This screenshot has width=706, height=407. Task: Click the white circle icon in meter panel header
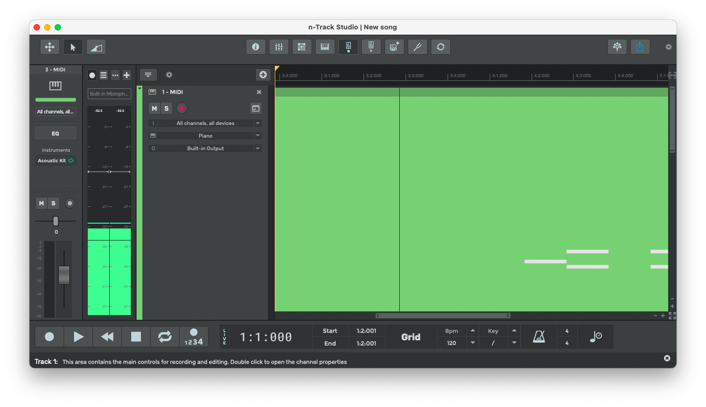(x=92, y=75)
